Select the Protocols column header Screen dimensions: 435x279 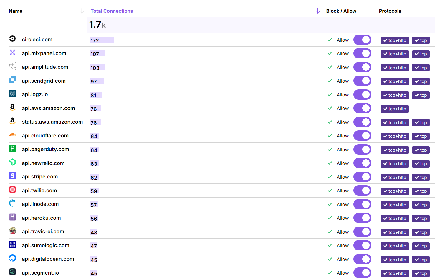pyautogui.click(x=390, y=11)
